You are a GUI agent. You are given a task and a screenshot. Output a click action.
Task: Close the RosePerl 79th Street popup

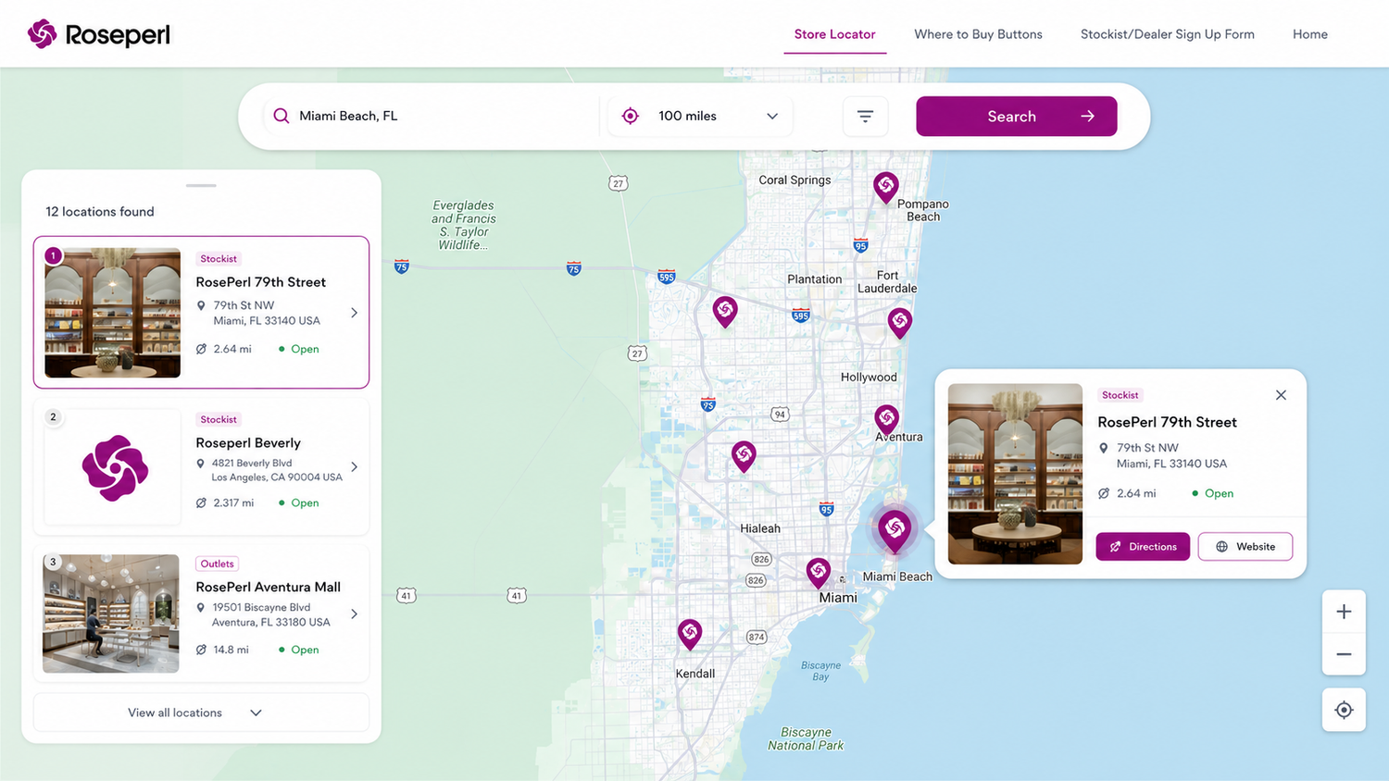(1281, 395)
